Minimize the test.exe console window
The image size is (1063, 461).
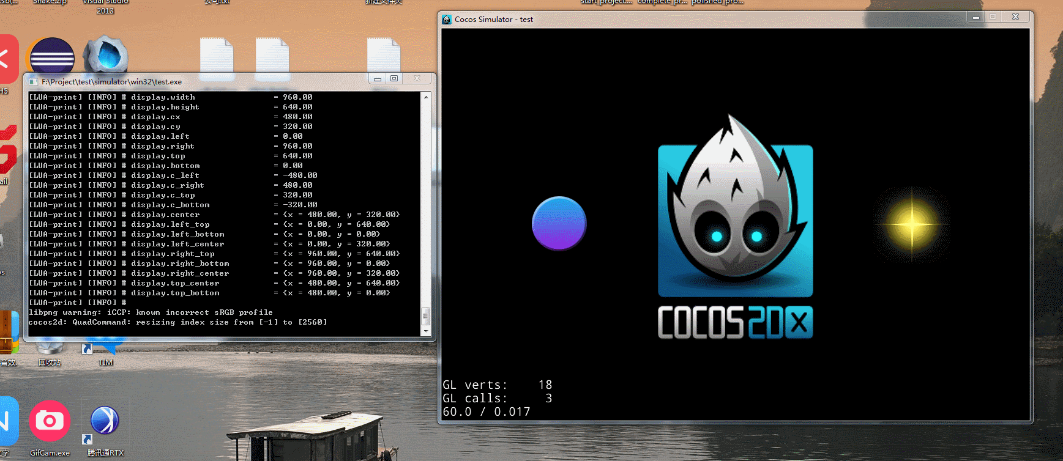coord(378,79)
